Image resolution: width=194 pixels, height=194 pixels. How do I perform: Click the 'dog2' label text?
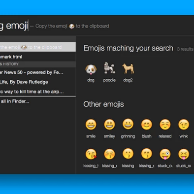point(128,80)
